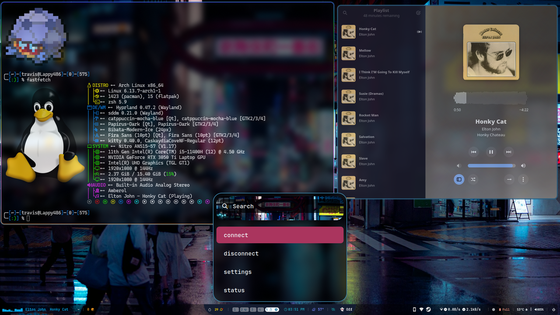Skip to the previous track
560x315 pixels.
click(473, 152)
